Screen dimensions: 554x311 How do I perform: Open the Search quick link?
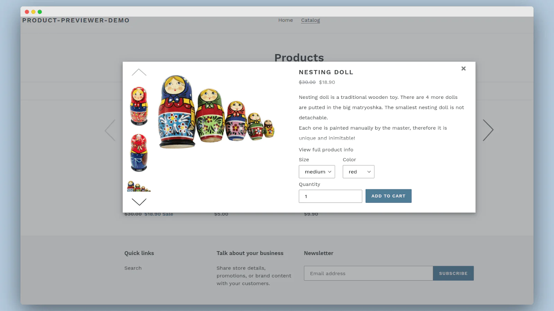tap(133, 268)
